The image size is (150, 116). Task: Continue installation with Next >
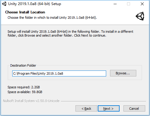[x=109, y=109]
